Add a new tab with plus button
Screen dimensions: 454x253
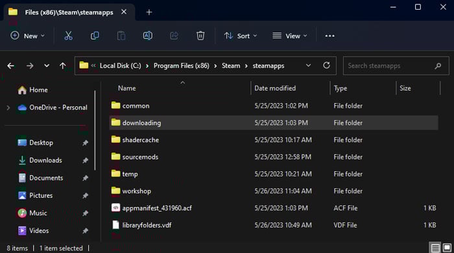pos(149,12)
